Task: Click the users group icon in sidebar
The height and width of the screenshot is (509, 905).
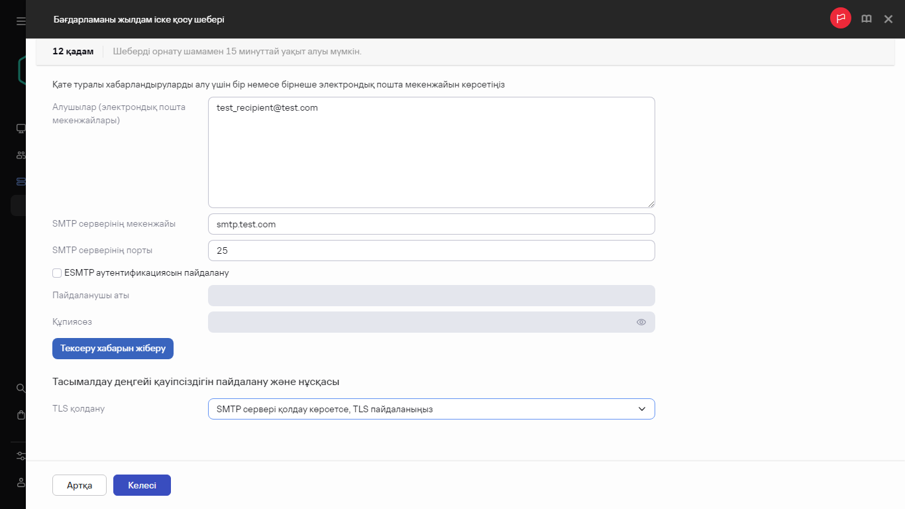Action: (x=21, y=155)
